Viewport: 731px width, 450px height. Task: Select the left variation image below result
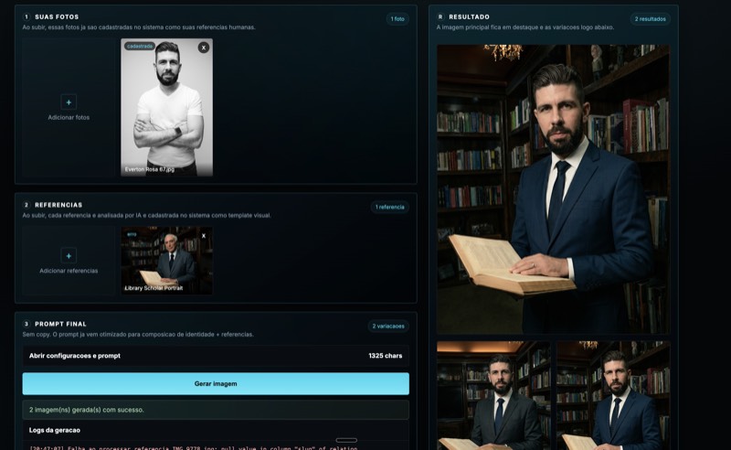(x=493, y=395)
